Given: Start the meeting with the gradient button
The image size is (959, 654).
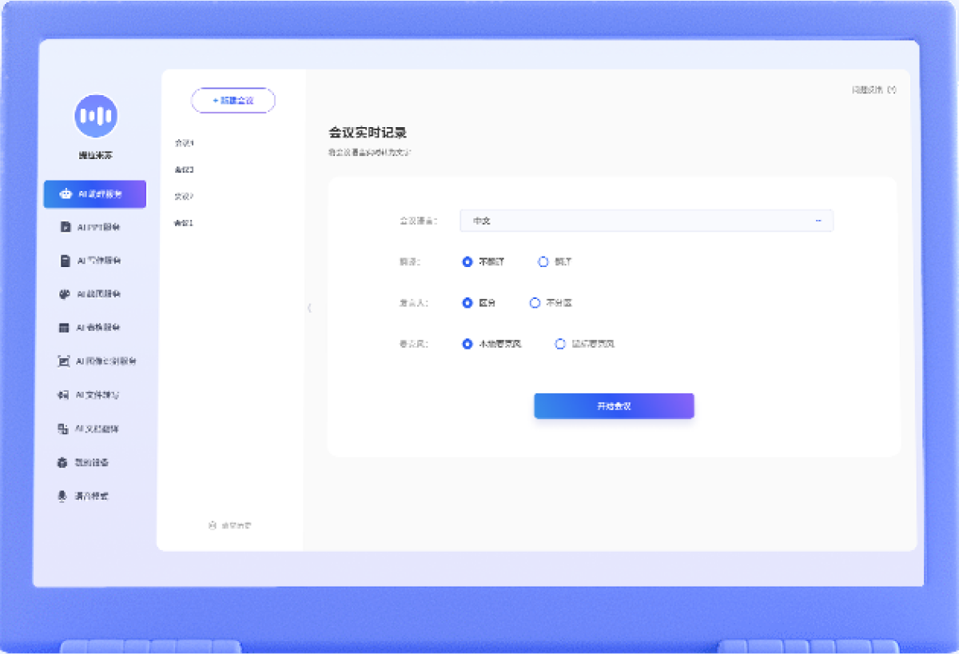Looking at the screenshot, I should click(614, 406).
